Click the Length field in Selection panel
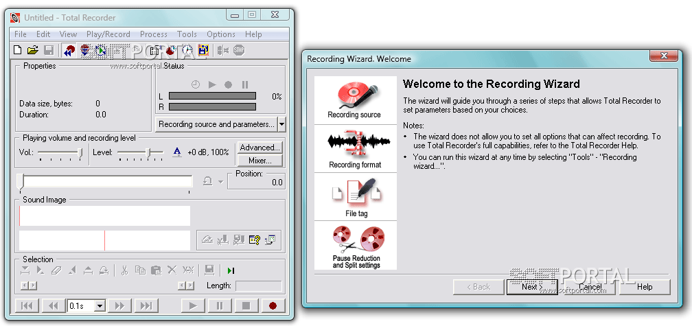This screenshot has height=326, width=692. pos(259,286)
